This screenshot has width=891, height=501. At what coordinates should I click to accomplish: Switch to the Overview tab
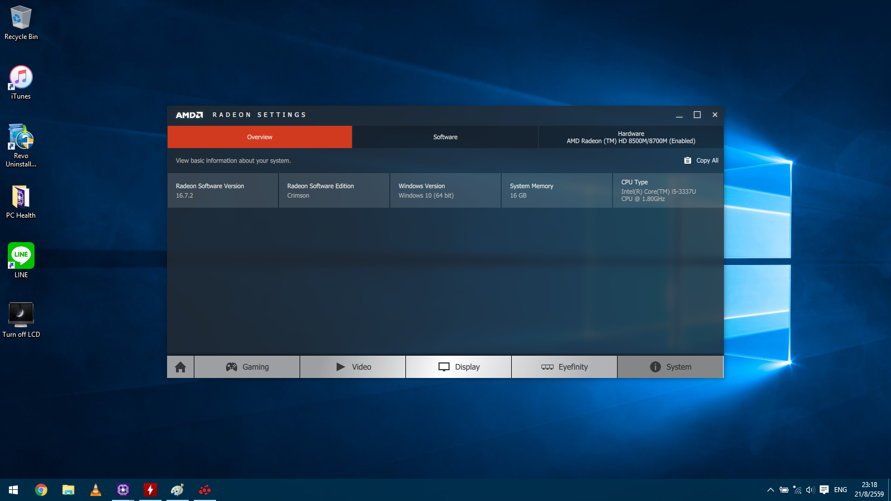(x=260, y=137)
